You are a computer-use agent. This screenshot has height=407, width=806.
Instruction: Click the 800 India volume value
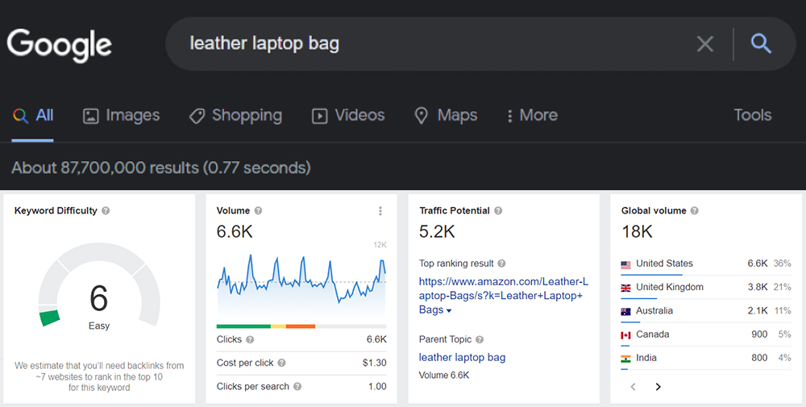(x=759, y=358)
